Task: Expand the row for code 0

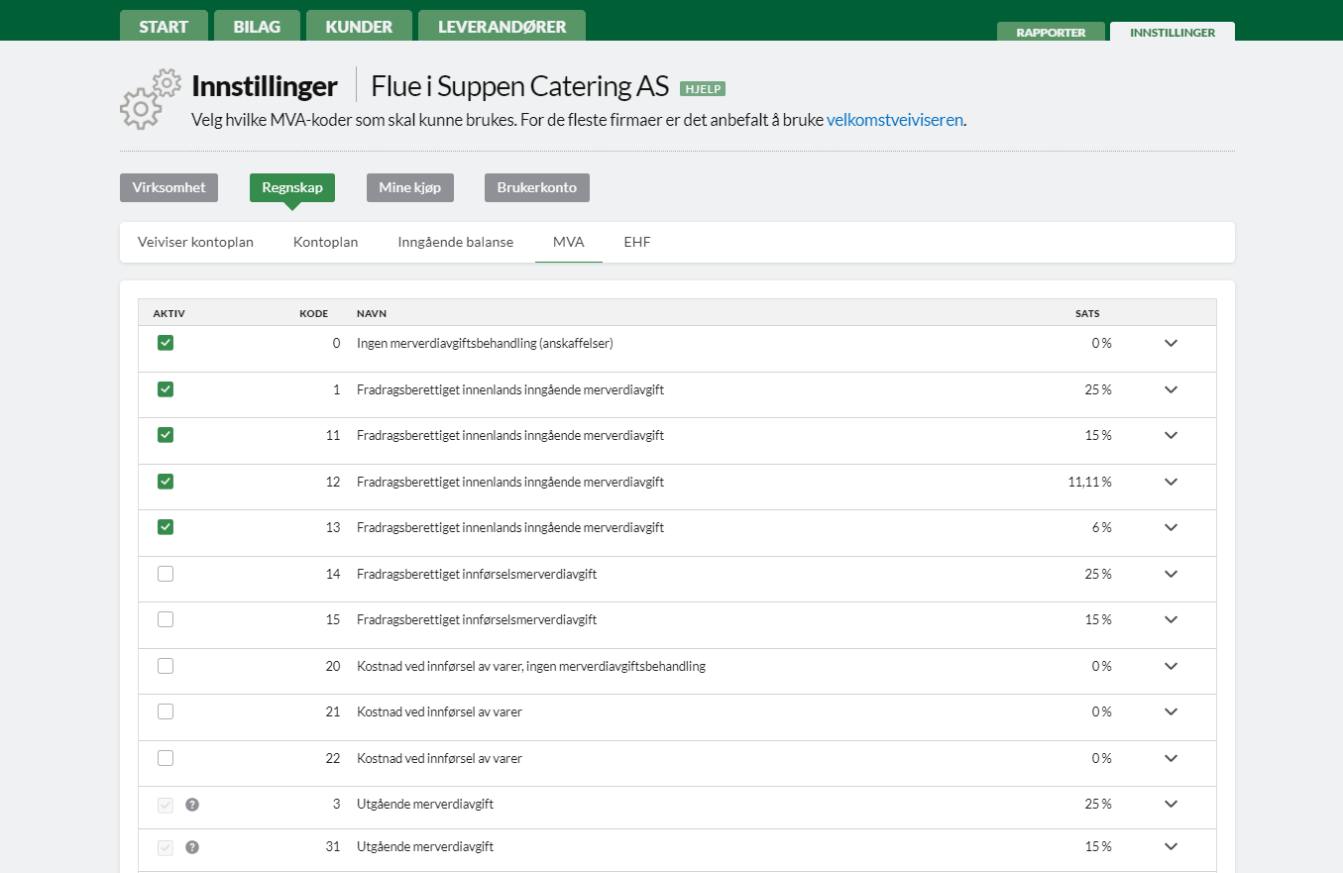Action: click(1171, 343)
